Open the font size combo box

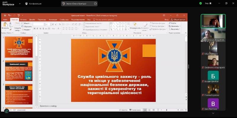[x=48, y=24]
